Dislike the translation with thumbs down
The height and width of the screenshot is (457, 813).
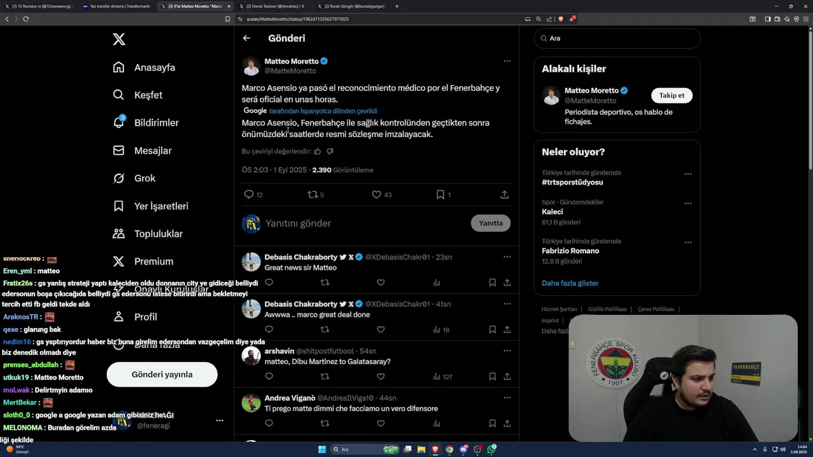coord(330,151)
